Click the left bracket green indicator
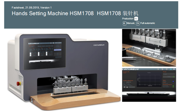Screen dimensions: 182x112 pos(173,86)
